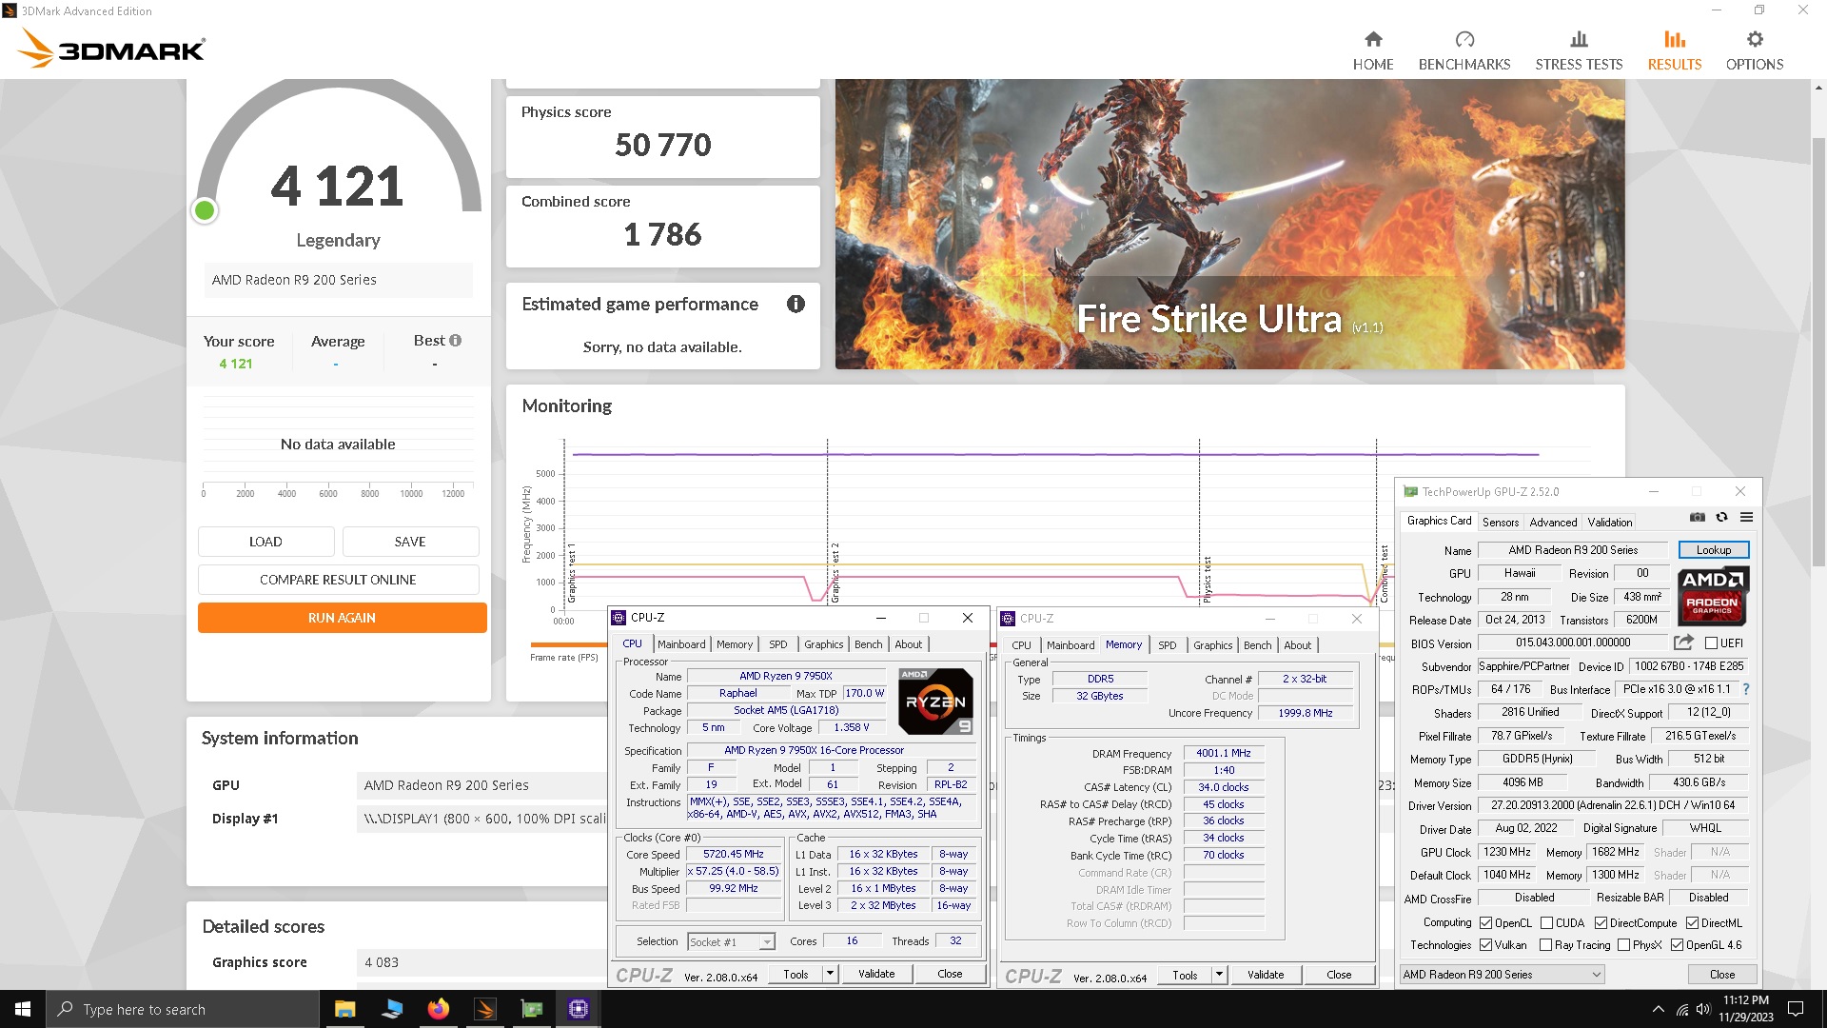The height and width of the screenshot is (1028, 1827).
Task: Click the Ryzen 9 logo in CPU-Z
Action: click(x=935, y=702)
